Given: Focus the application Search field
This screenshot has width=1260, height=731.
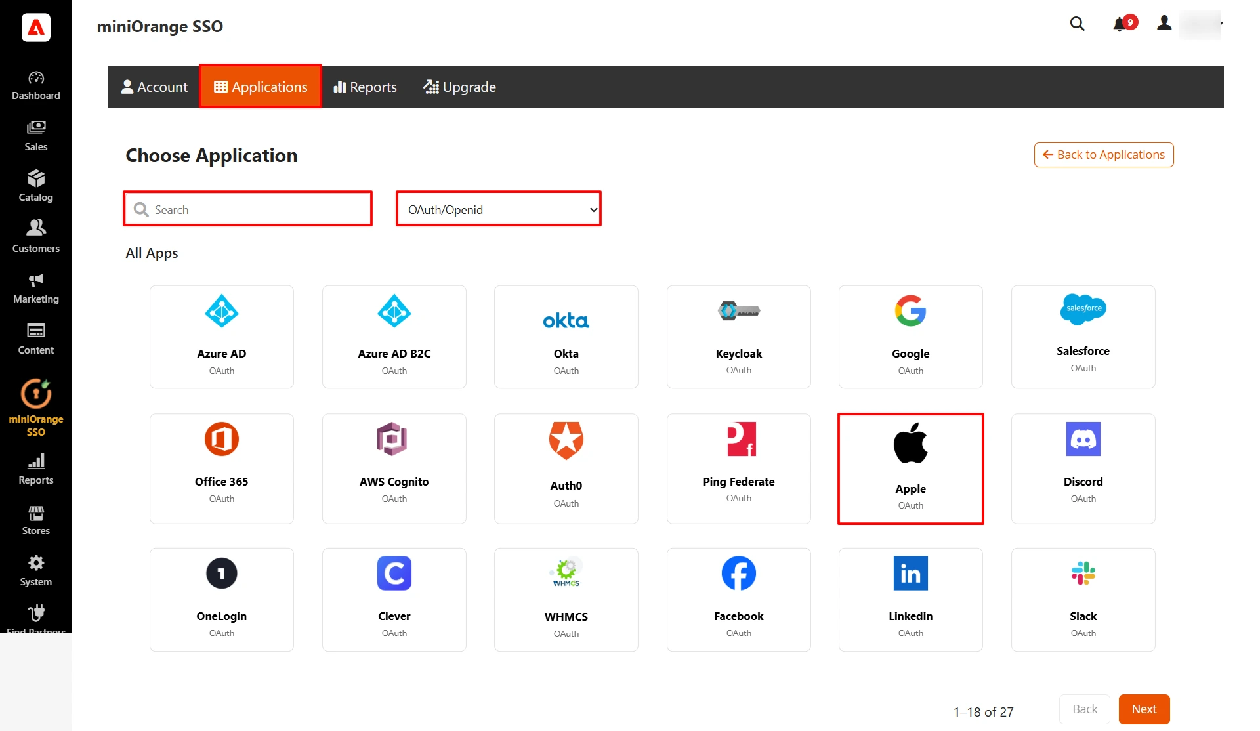Looking at the screenshot, I should click(x=248, y=209).
